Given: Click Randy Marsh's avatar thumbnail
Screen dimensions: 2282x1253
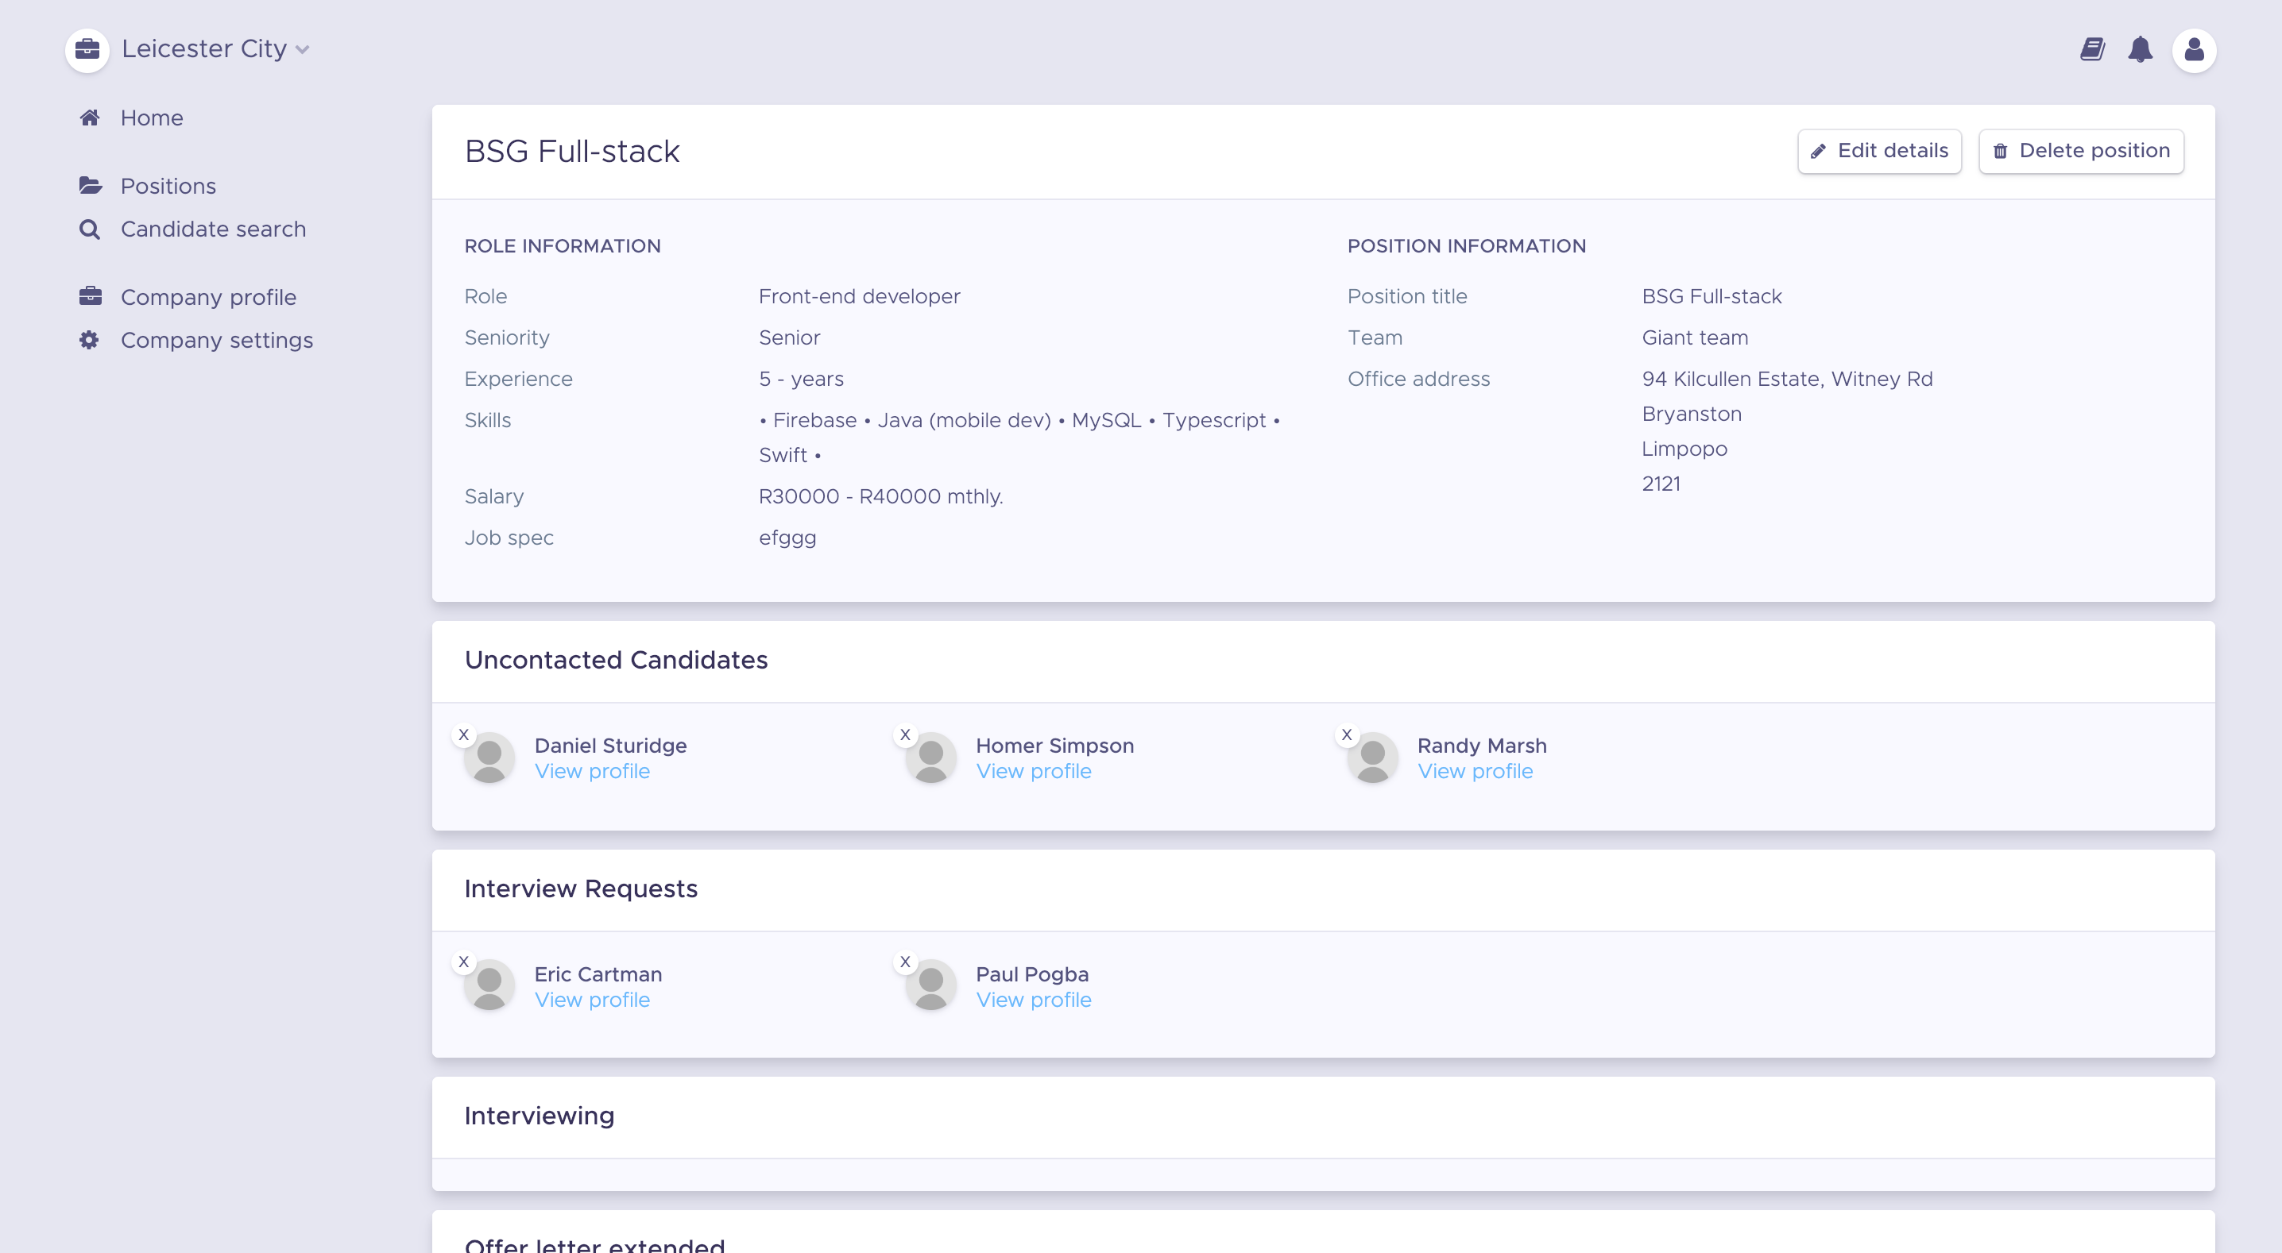Looking at the screenshot, I should pyautogui.click(x=1372, y=758).
